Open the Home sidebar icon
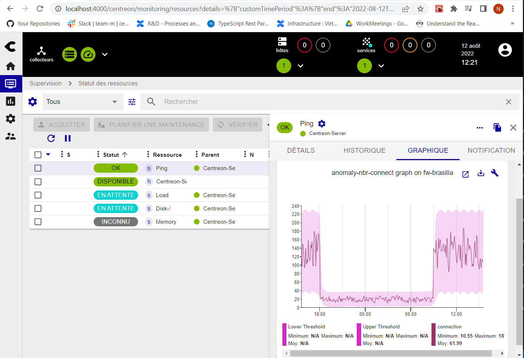Viewport: 524px width, 358px height. (10, 66)
